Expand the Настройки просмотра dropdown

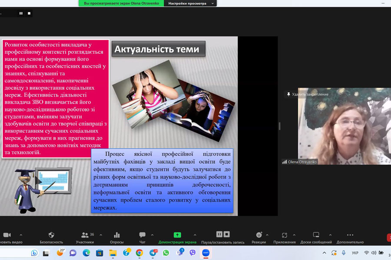tap(190, 3)
